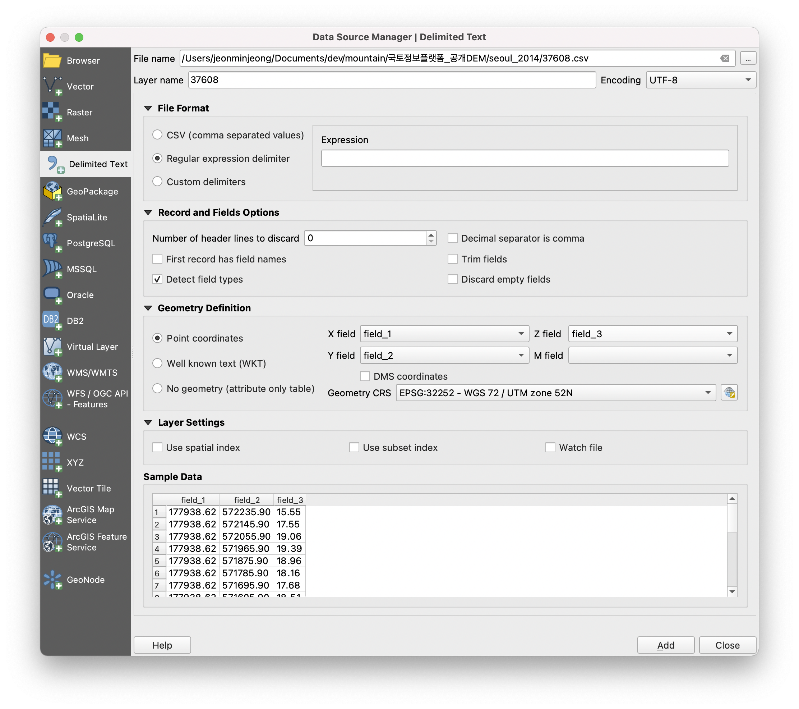Image resolution: width=799 pixels, height=709 pixels.
Task: Click the Select CRS globe icon
Action: [729, 393]
